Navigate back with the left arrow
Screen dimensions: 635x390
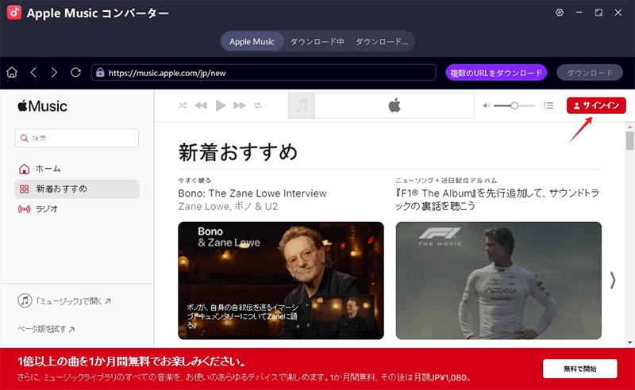click(x=33, y=72)
